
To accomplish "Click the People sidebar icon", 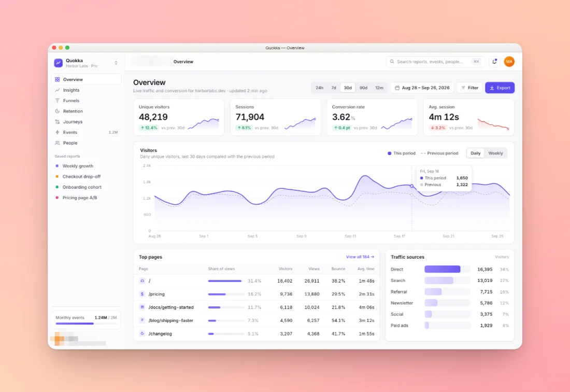I will pos(58,143).
